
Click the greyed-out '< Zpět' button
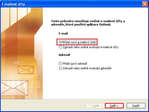(x=95, y=106)
